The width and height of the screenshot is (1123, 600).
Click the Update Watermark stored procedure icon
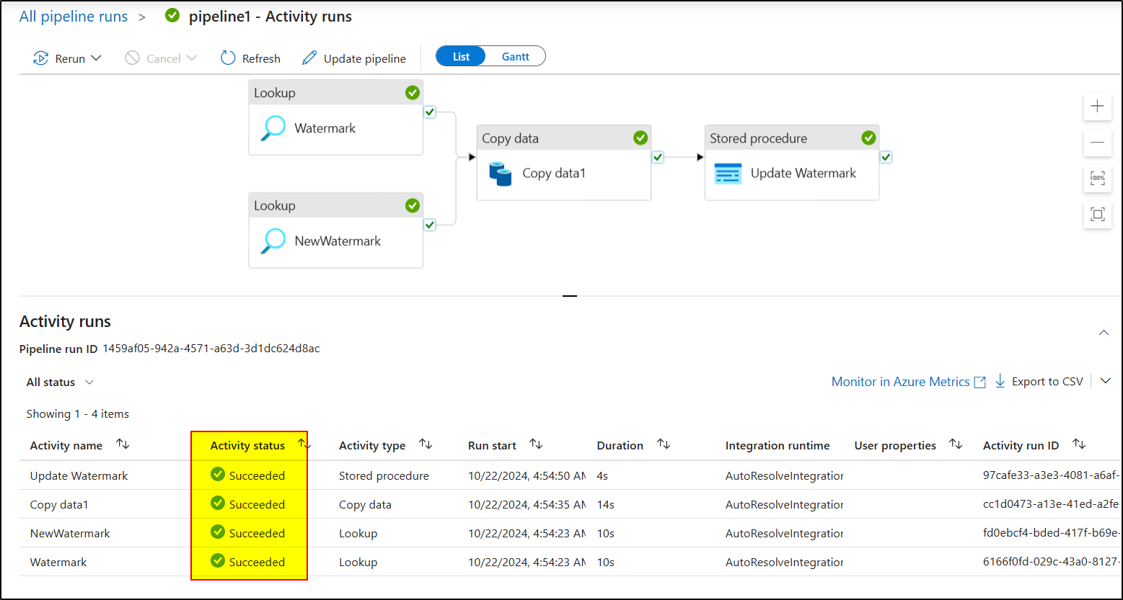coord(728,174)
